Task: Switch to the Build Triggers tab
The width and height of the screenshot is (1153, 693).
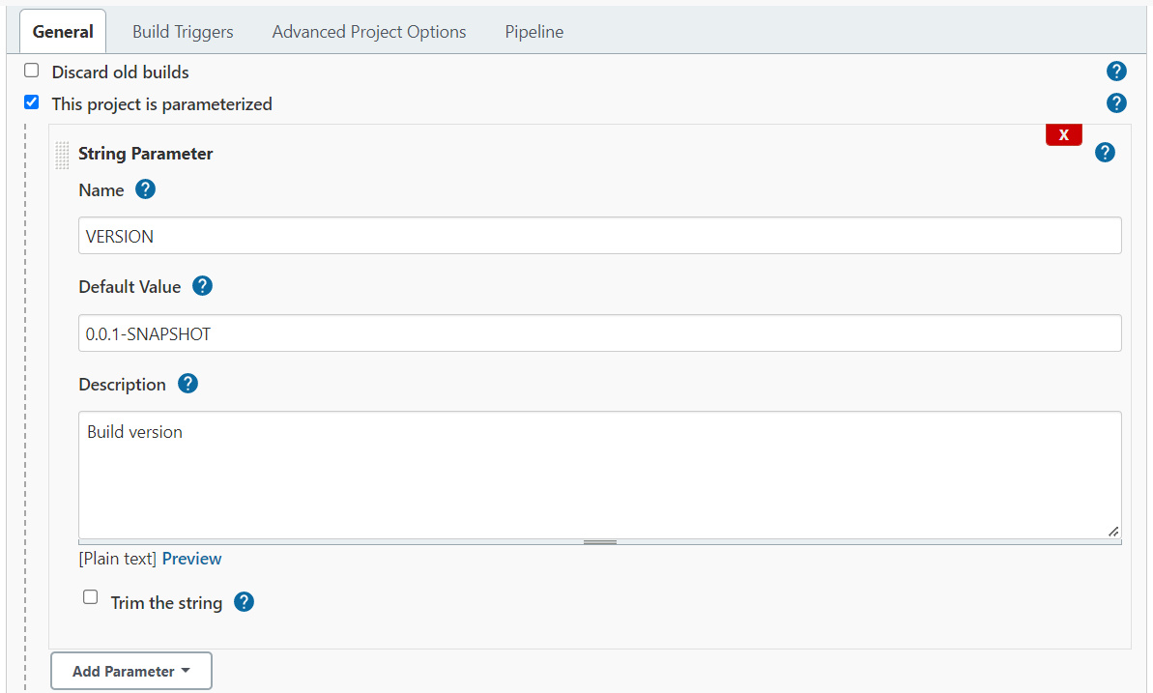Action: point(183,32)
